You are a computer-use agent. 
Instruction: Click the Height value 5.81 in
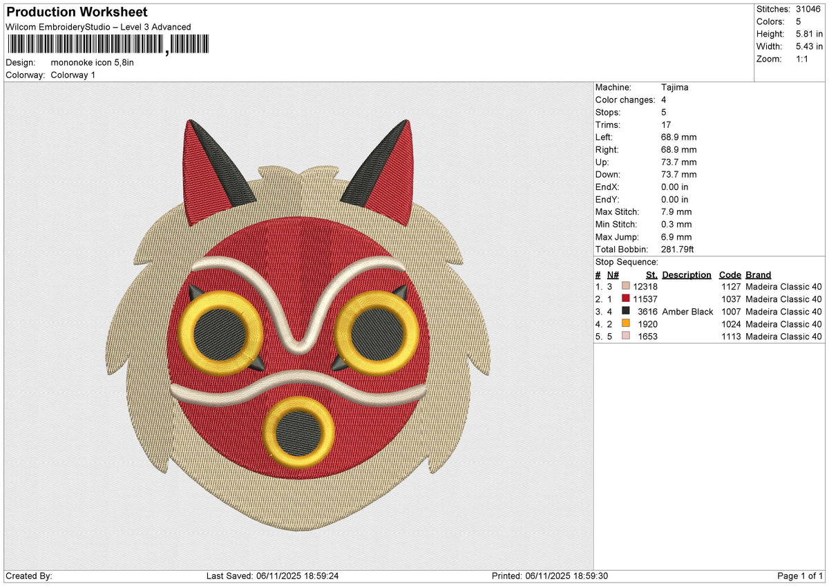[809, 34]
